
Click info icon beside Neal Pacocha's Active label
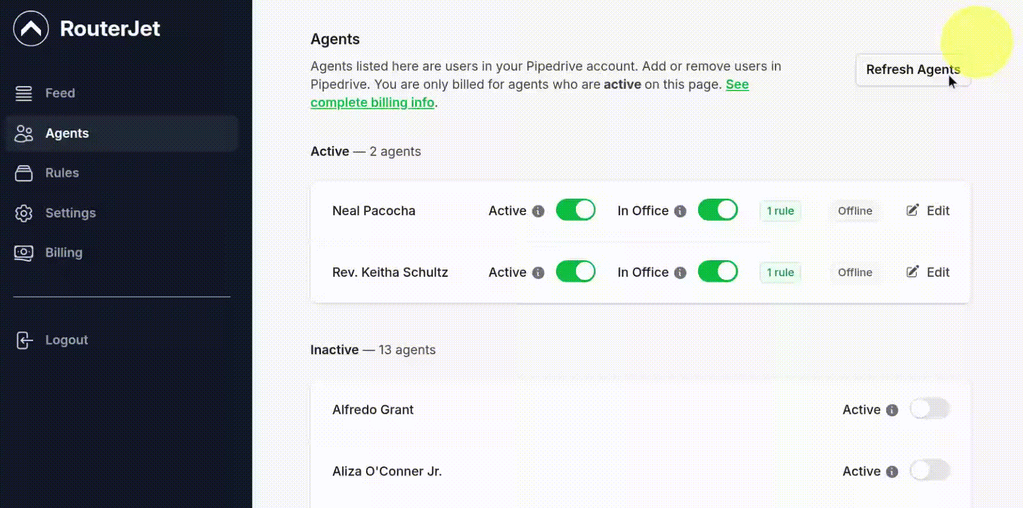click(538, 211)
